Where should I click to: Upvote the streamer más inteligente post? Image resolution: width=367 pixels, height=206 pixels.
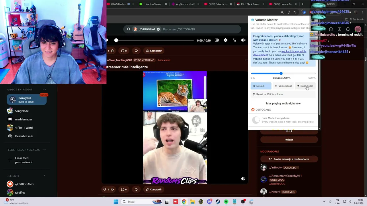click(105, 189)
